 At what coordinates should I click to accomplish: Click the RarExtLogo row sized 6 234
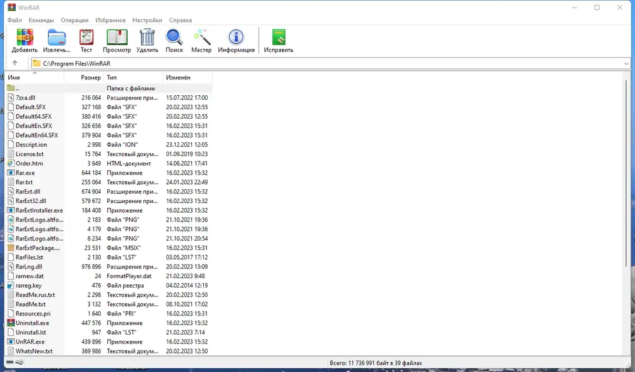coord(108,239)
